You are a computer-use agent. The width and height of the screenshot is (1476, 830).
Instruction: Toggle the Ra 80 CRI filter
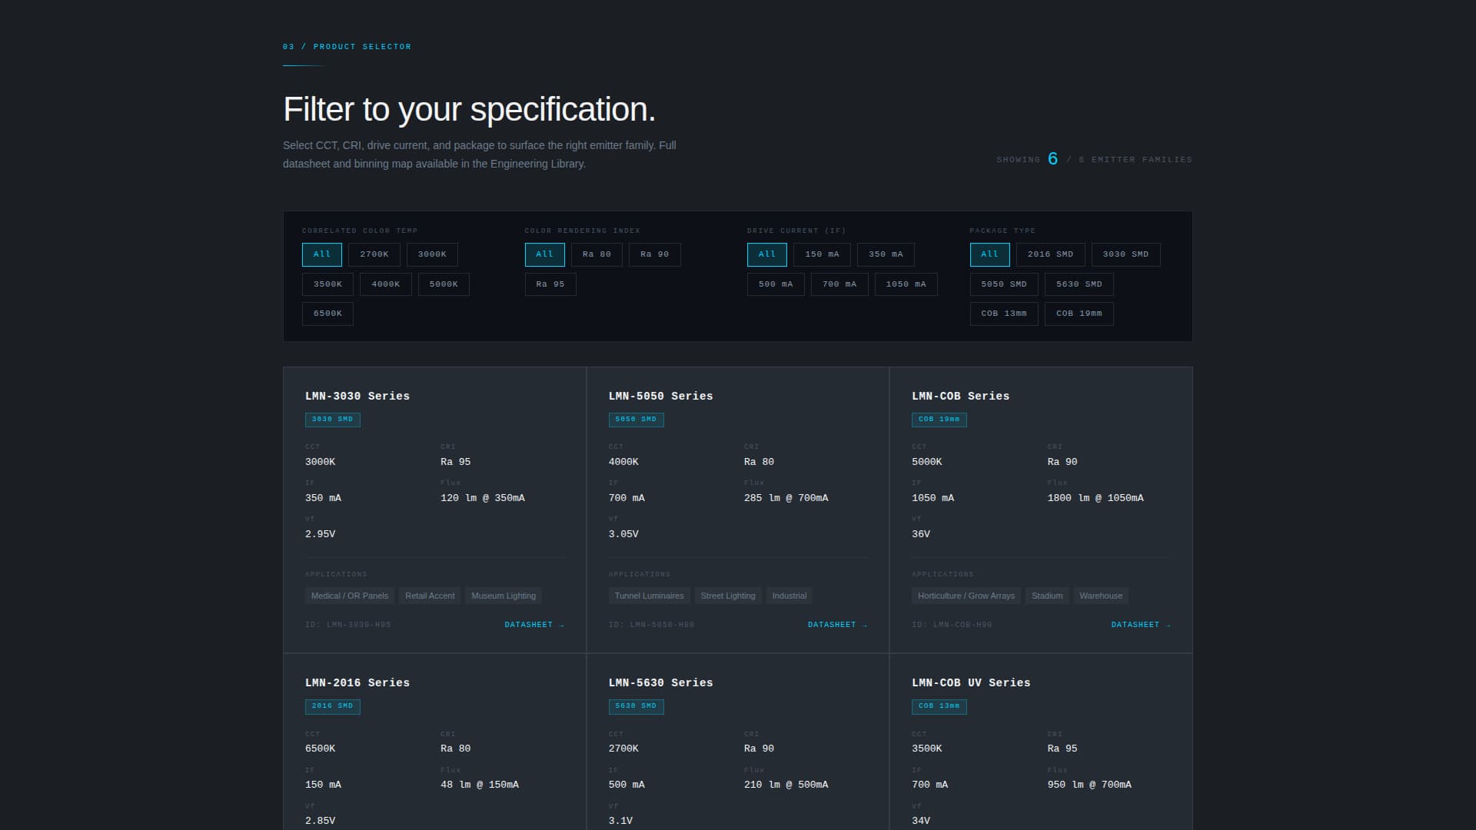(x=597, y=254)
